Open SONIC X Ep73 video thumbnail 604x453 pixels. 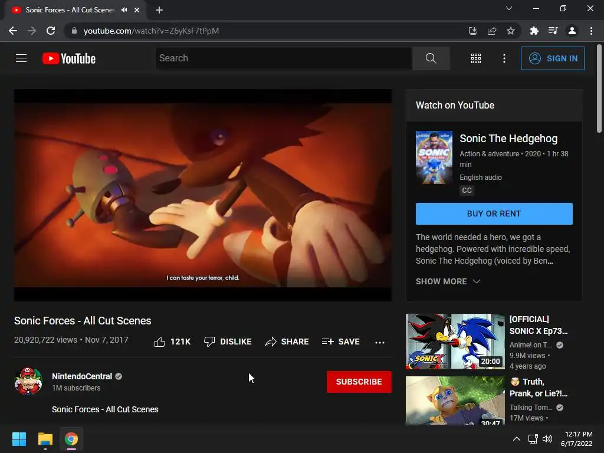point(455,342)
